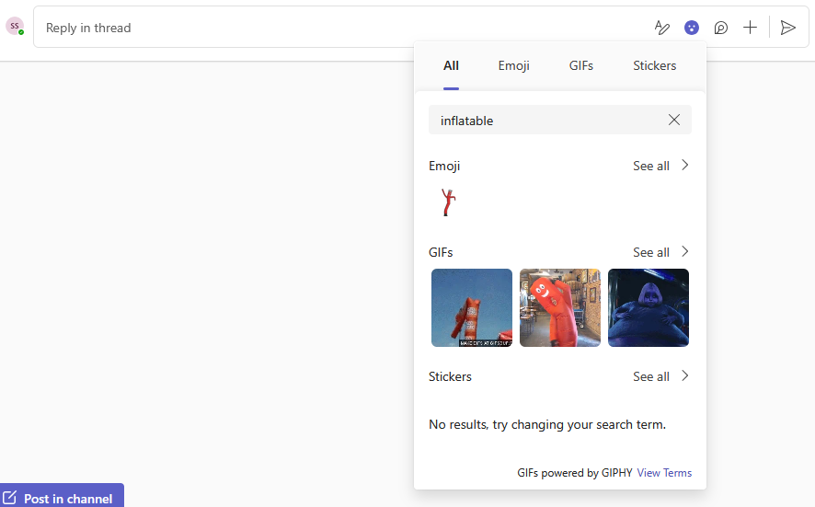Click into the Reply in thread box
The image size is (815, 507).
340,28
